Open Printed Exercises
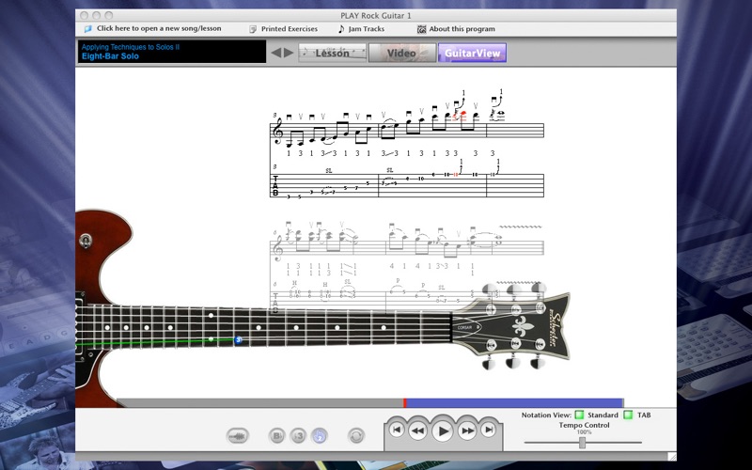This screenshot has height=470, width=752. 290,29
